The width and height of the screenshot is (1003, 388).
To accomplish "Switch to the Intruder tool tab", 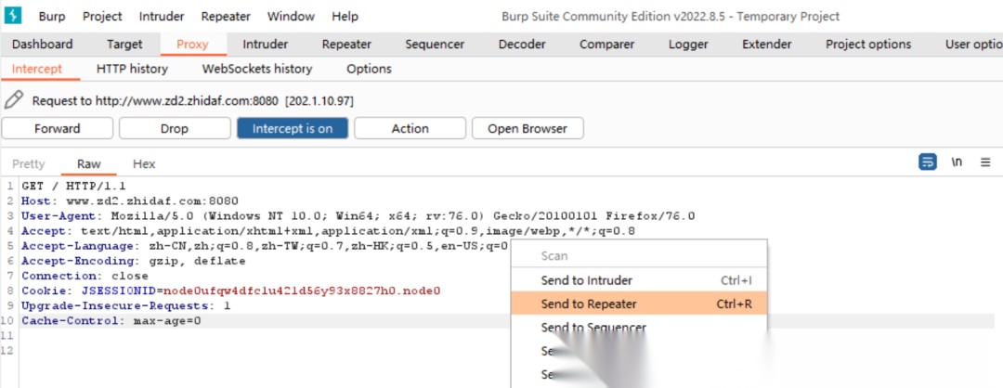I will 266,45.
